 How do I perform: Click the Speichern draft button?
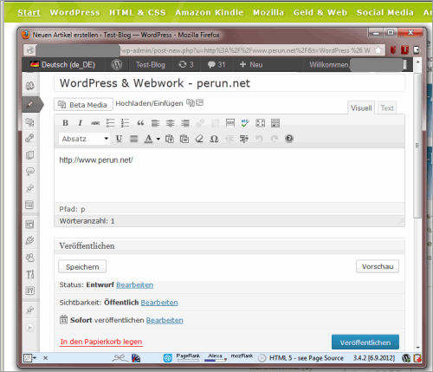pyautogui.click(x=82, y=266)
